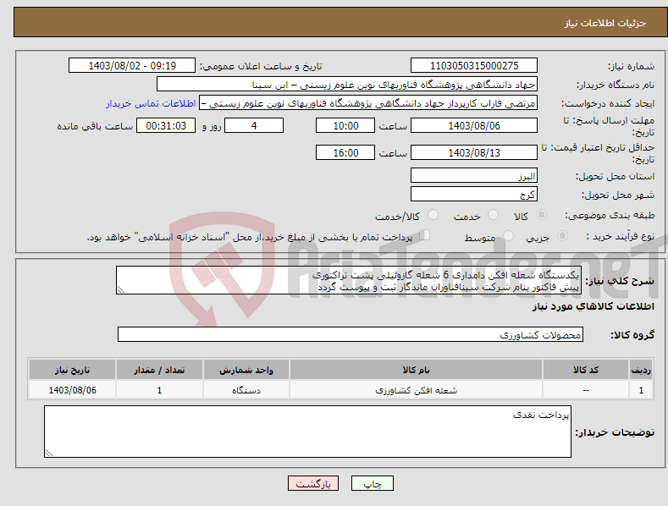Click the goods group محصولات کشاورزی field
Viewport: 668px width, 506px height.
351,334
